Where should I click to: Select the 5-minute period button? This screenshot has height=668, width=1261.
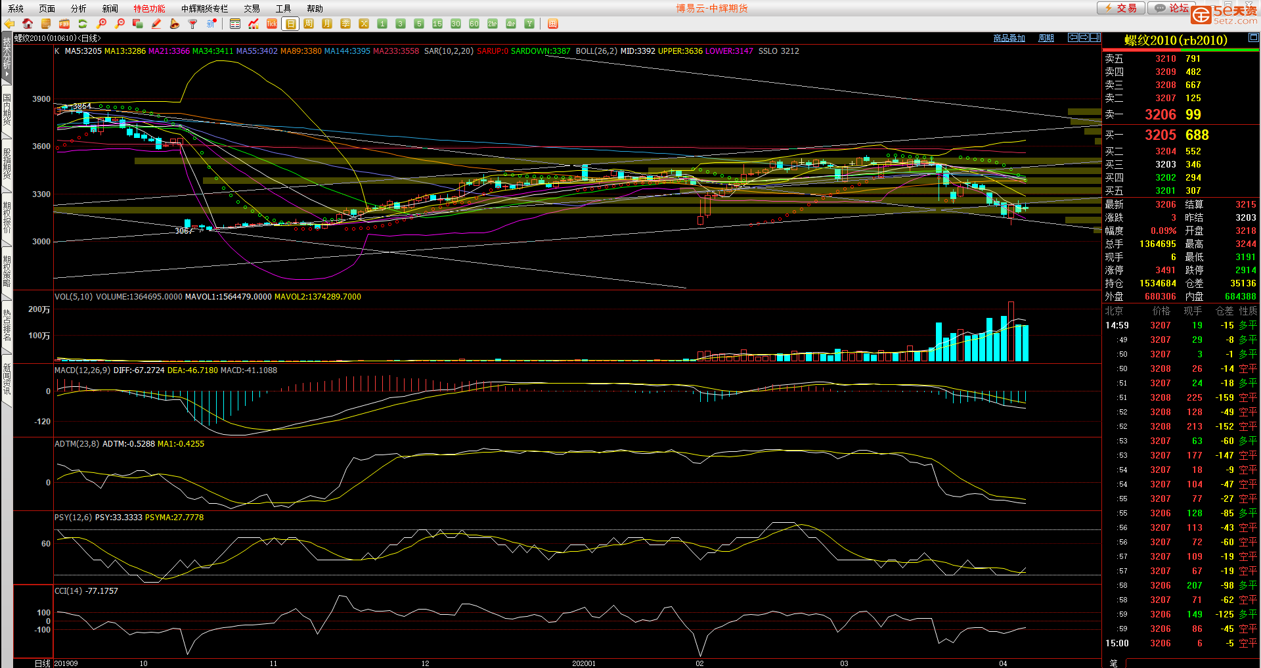point(419,24)
